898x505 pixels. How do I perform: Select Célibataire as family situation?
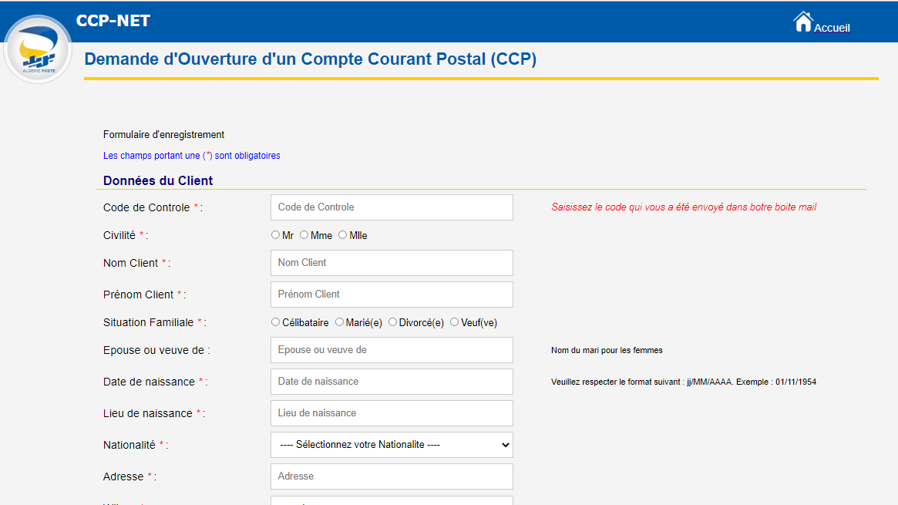(x=276, y=322)
